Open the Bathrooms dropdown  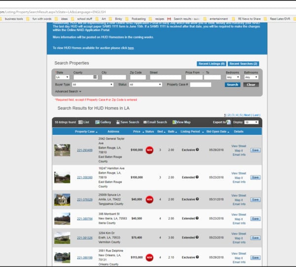coord(252,77)
